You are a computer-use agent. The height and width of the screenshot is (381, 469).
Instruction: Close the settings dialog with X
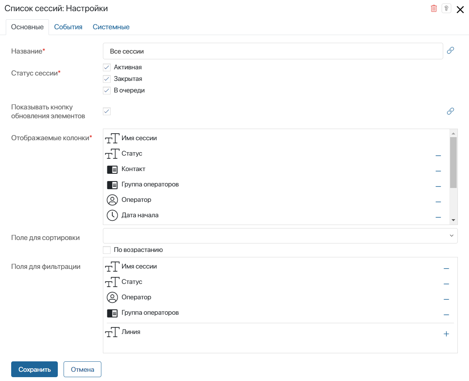tap(460, 10)
